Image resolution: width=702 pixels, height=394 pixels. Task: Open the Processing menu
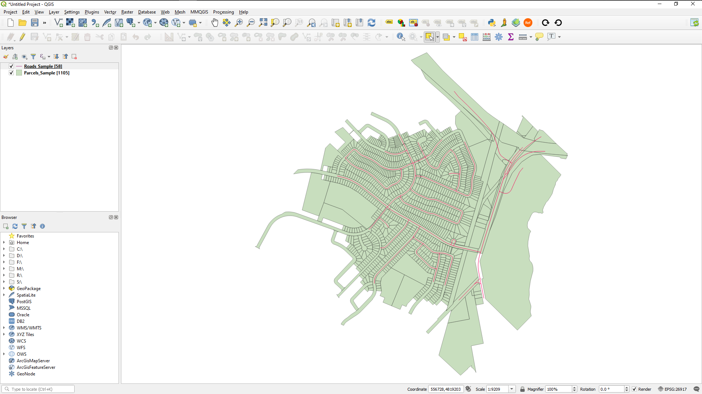[223, 12]
